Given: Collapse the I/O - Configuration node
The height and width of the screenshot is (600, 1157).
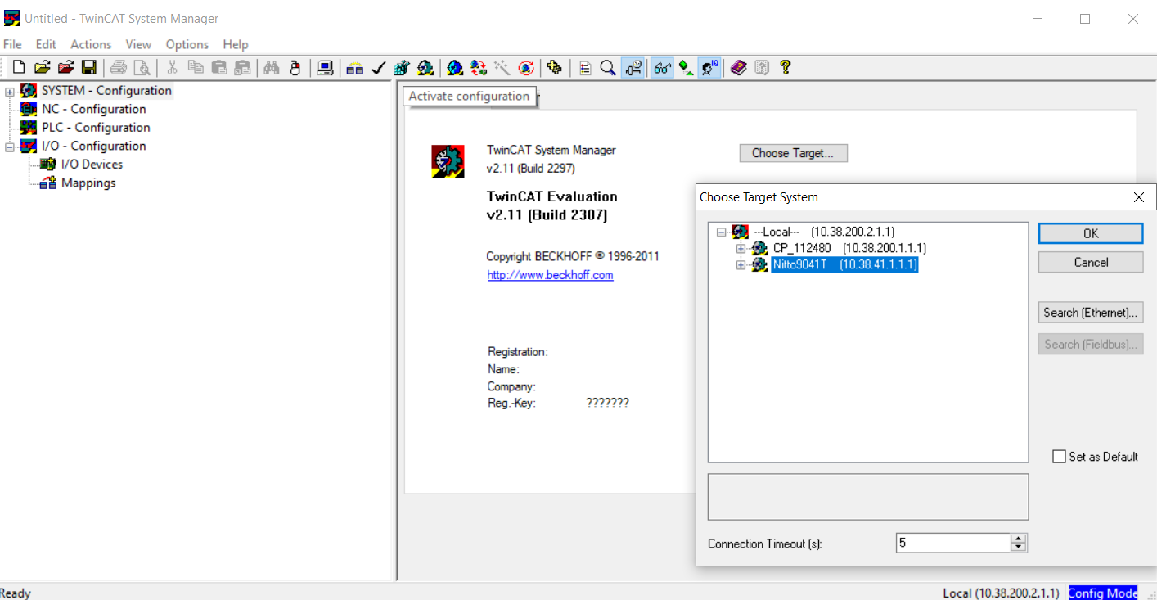Looking at the screenshot, I should point(10,147).
